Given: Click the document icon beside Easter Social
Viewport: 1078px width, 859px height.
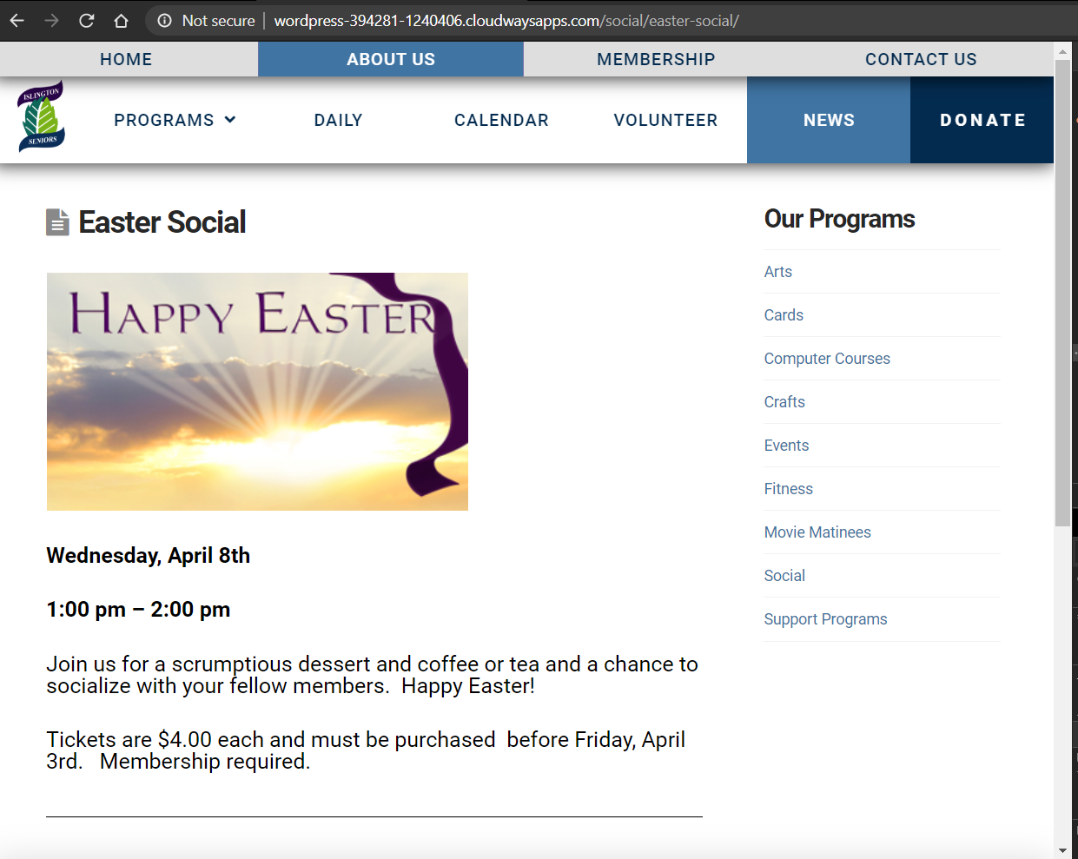Looking at the screenshot, I should [57, 222].
